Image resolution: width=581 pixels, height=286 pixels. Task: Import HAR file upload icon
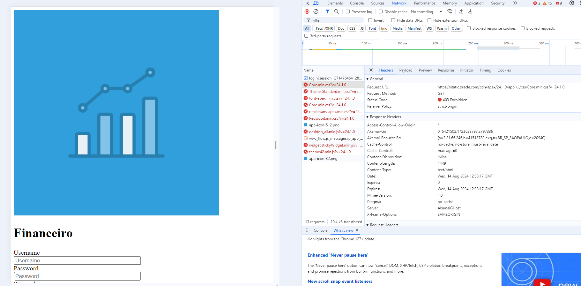click(x=461, y=11)
